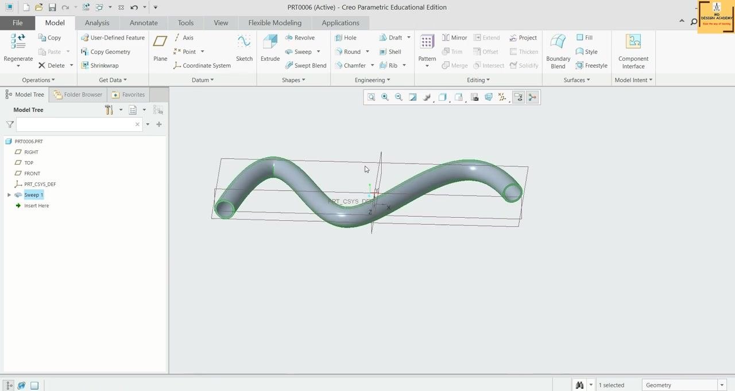
Task: Switch to the Analysis tab
Action: pos(97,23)
